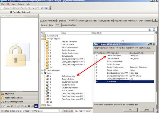
Task: Click the Refresh icon above the RTF list
Action: point(154,30)
